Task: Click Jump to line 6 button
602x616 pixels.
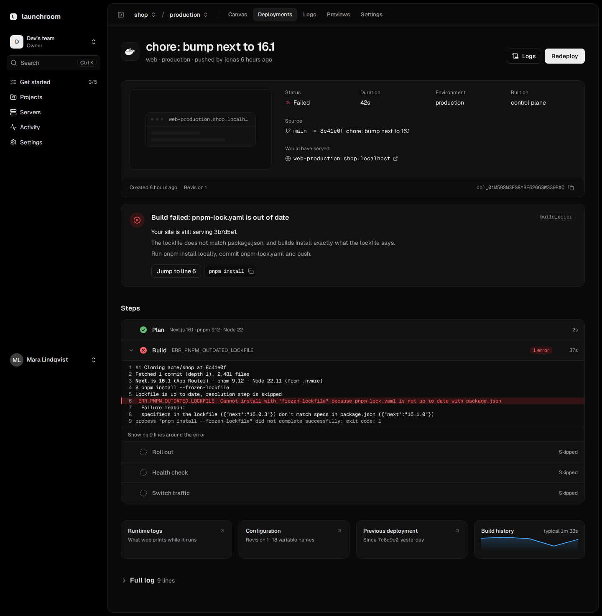Action: pos(176,271)
